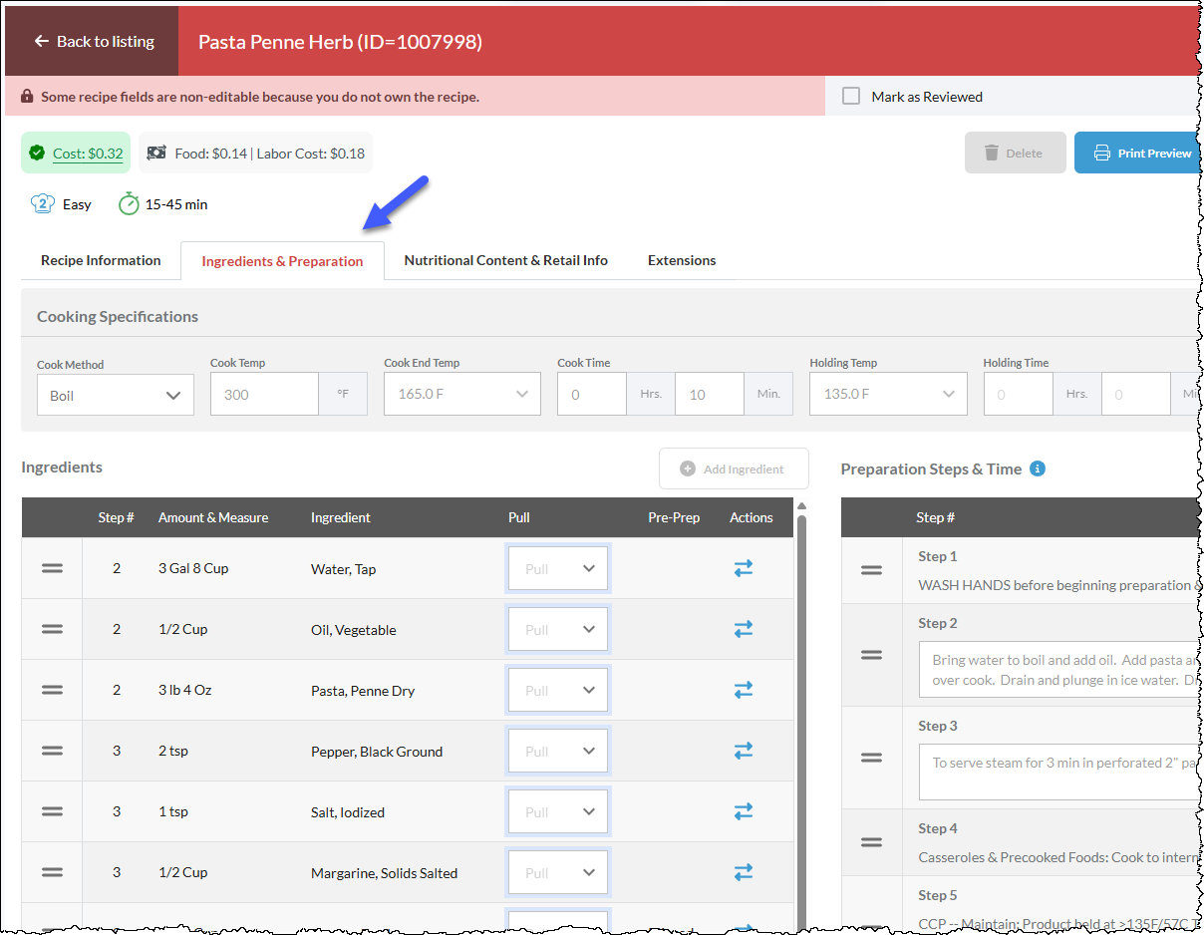The width and height of the screenshot is (1204, 935).
Task: Open the Holding Temp 135.0 F dropdown
Action: (x=888, y=394)
